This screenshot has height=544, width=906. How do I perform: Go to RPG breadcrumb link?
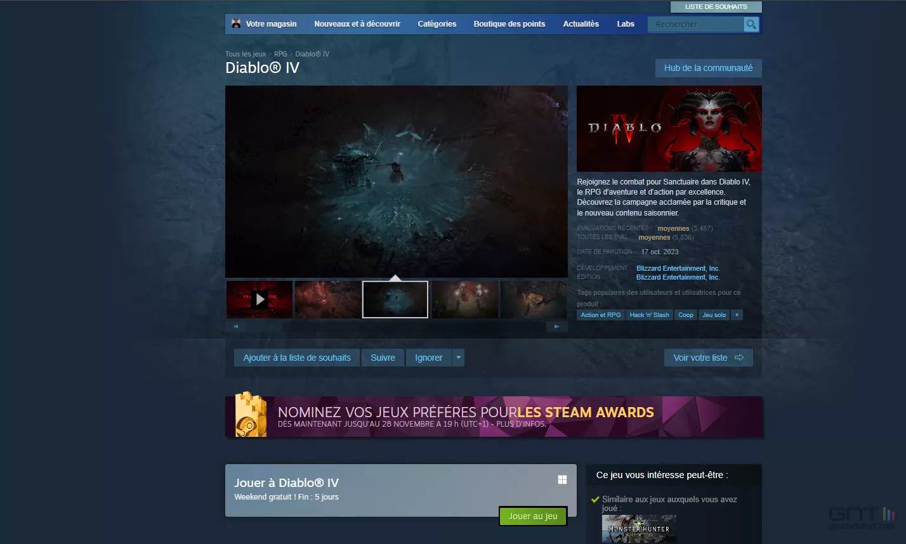[x=280, y=54]
